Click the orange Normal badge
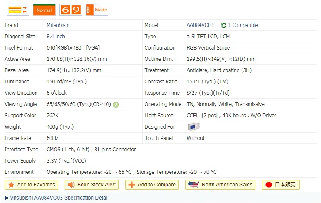The height and width of the screenshot is (203, 321). point(44,10)
